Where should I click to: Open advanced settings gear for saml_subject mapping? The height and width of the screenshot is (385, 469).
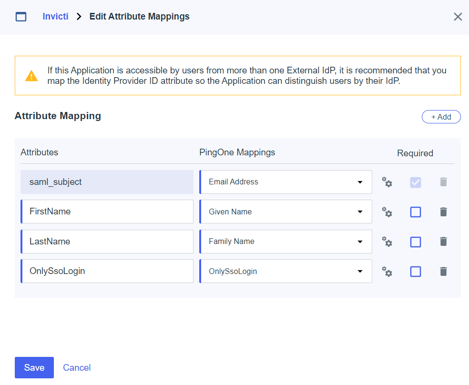[x=387, y=182]
